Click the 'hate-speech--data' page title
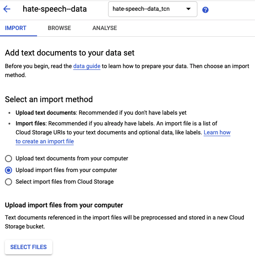The width and height of the screenshot is (255, 258). pos(54,9)
